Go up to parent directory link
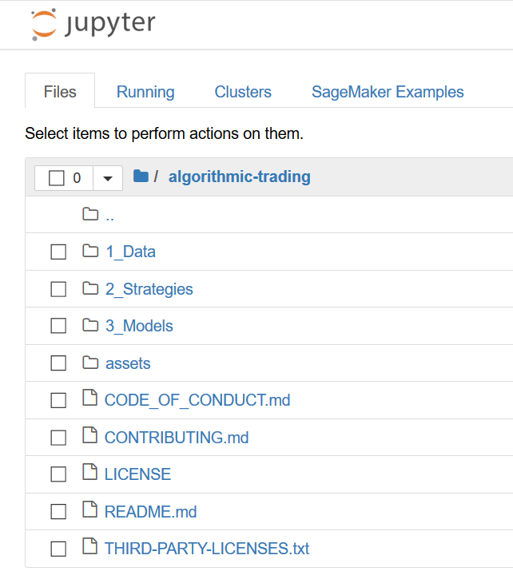This screenshot has height=575, width=513. coord(110,215)
